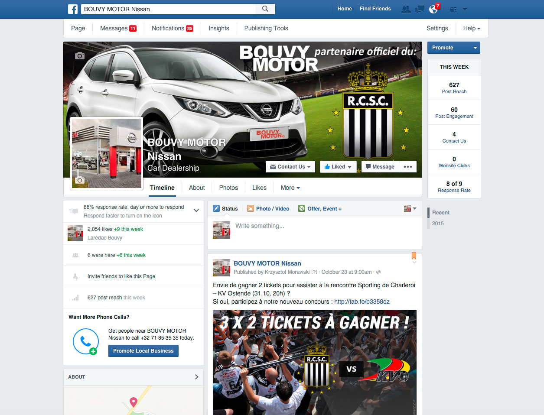Click the orange bookmark icon on post
Viewport: 544px width, 415px height.
coord(414,256)
